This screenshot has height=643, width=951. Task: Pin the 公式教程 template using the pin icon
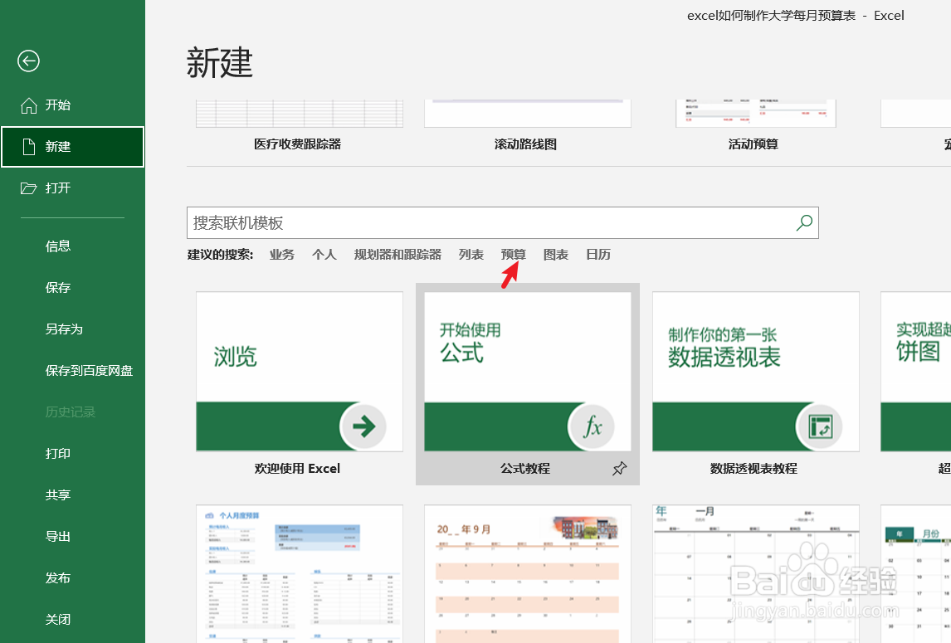click(619, 468)
